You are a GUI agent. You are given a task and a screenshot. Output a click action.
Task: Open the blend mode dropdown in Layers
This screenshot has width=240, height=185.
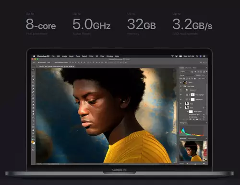[x=187, y=75]
